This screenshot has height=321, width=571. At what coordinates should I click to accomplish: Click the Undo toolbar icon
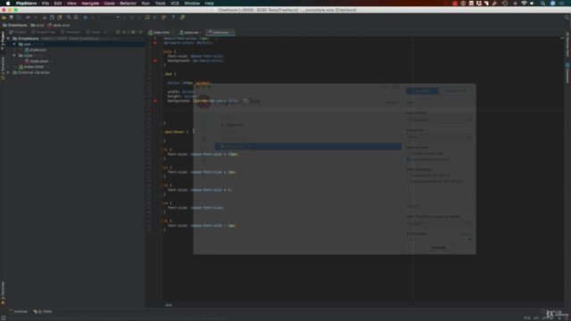point(28,17)
